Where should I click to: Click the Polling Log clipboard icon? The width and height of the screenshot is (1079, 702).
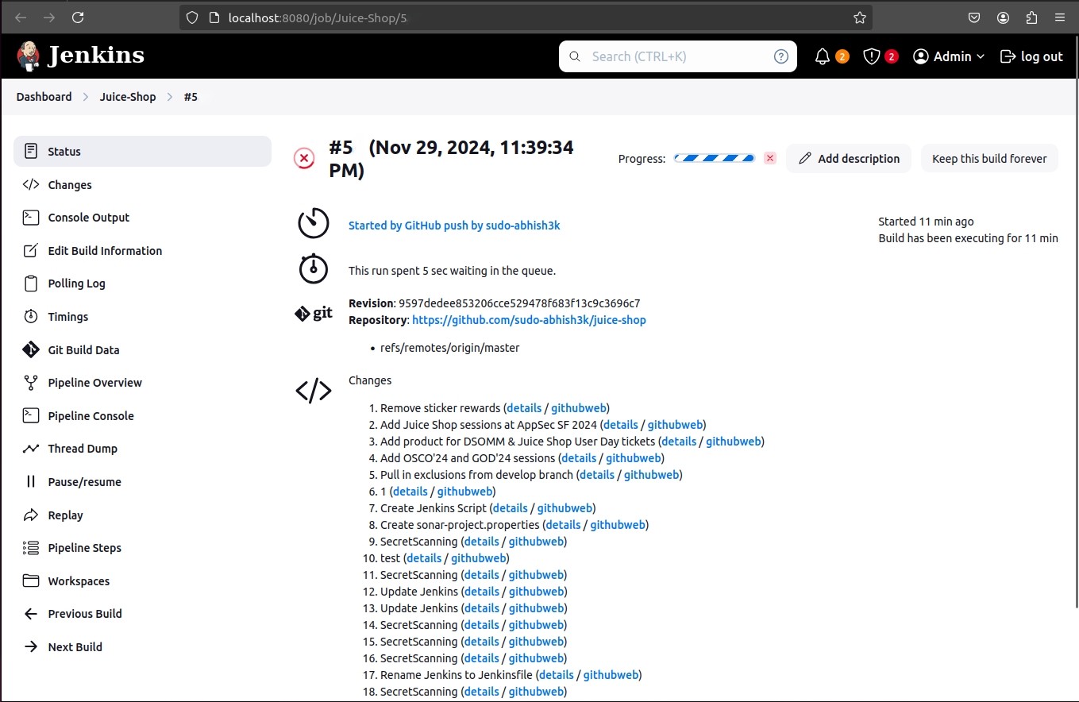[x=31, y=283]
